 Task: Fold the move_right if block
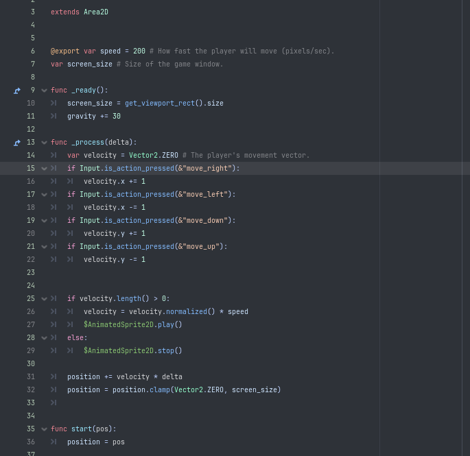click(x=45, y=169)
